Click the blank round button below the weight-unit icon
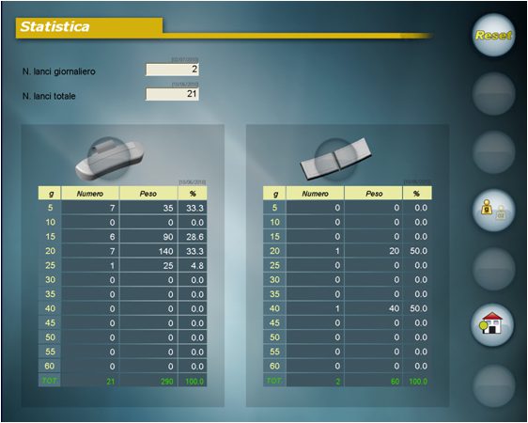 click(x=493, y=269)
